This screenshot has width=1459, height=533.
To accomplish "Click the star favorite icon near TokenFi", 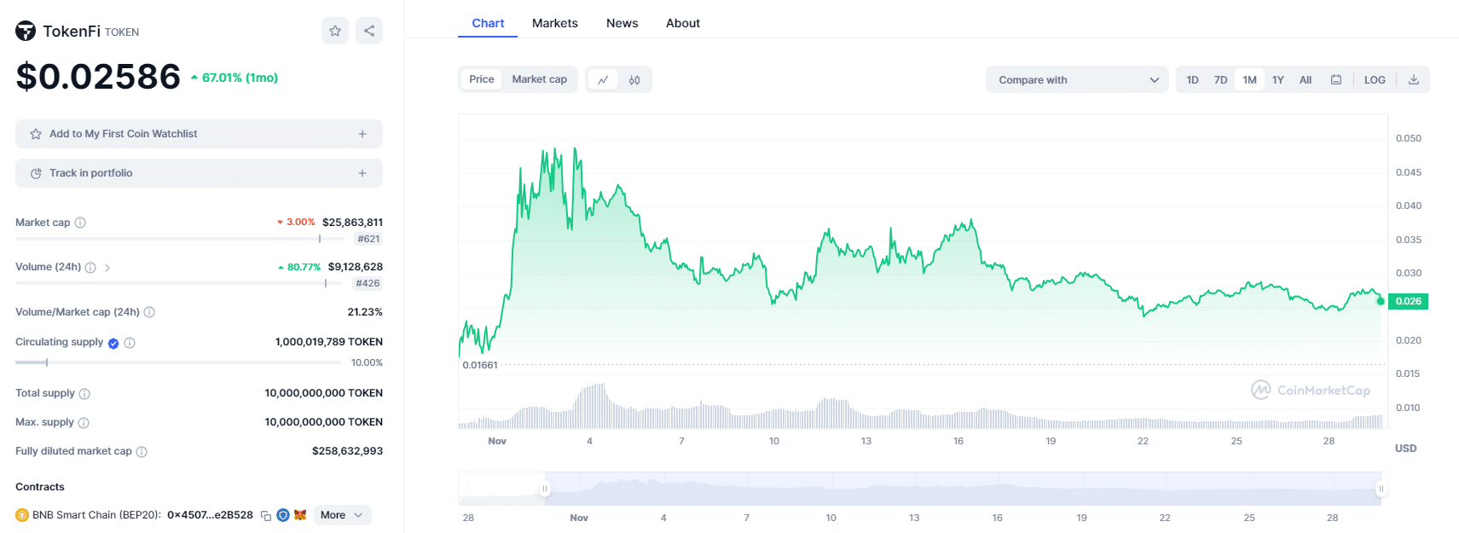I will pos(335,31).
